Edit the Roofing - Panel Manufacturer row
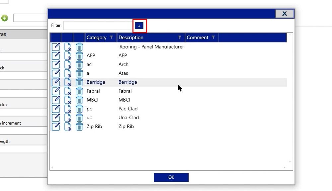 pyautogui.click(x=56, y=47)
